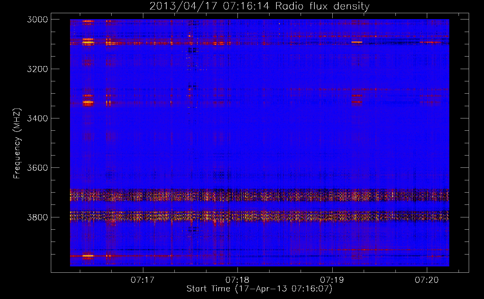The width and height of the screenshot is (484, 299).
Task: Click the "Start Time (17-Apr-13 07:16:07)" label
Action: (x=259, y=289)
